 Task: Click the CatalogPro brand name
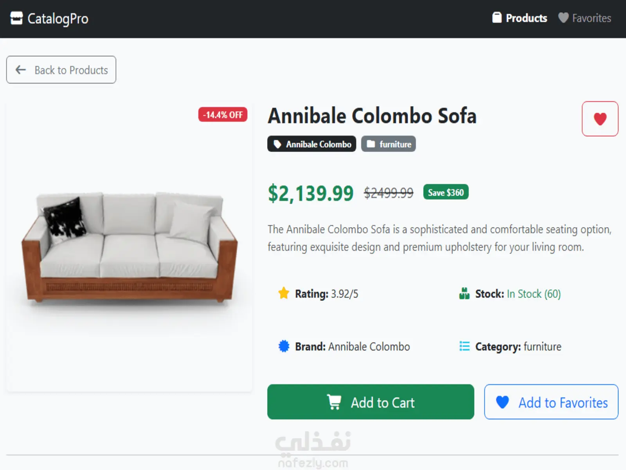point(58,18)
